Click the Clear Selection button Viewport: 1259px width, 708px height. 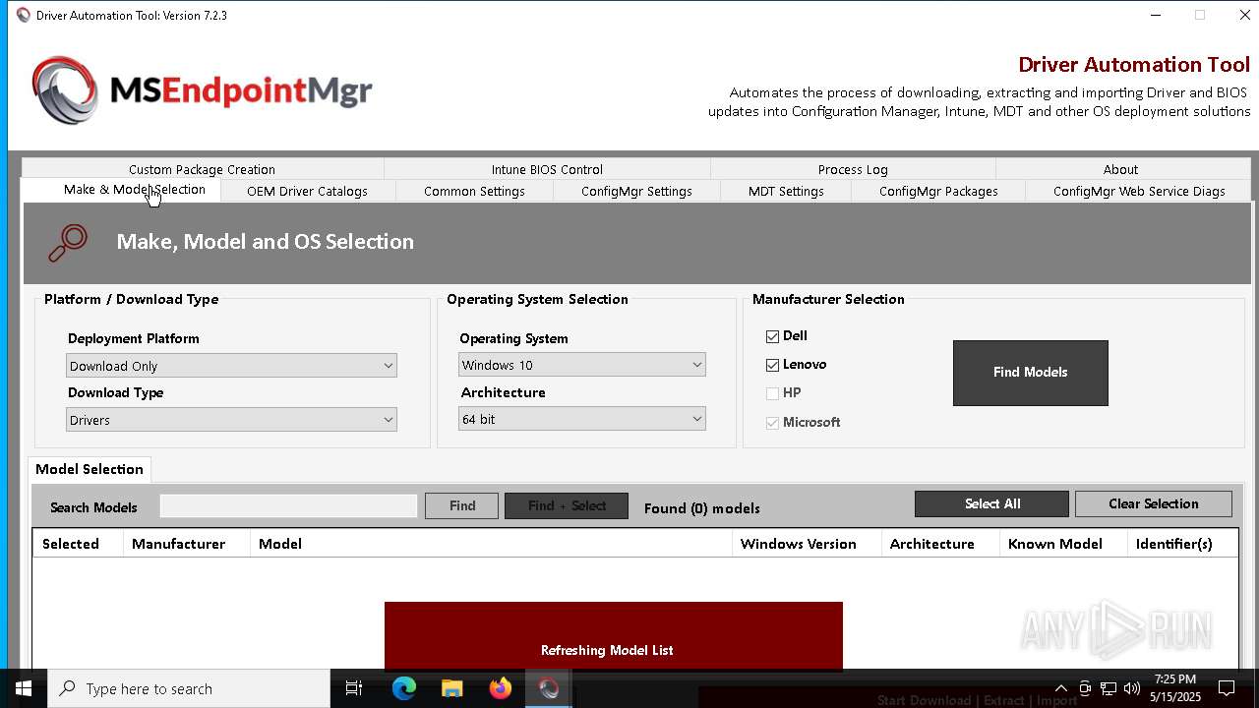pos(1153,503)
